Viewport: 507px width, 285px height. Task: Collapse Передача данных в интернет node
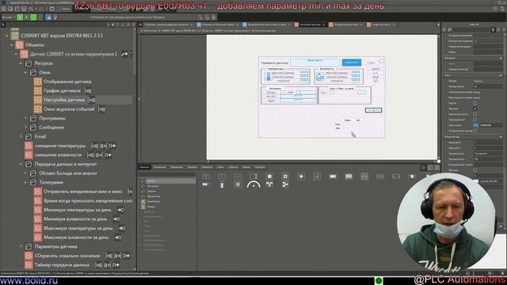pos(21,164)
